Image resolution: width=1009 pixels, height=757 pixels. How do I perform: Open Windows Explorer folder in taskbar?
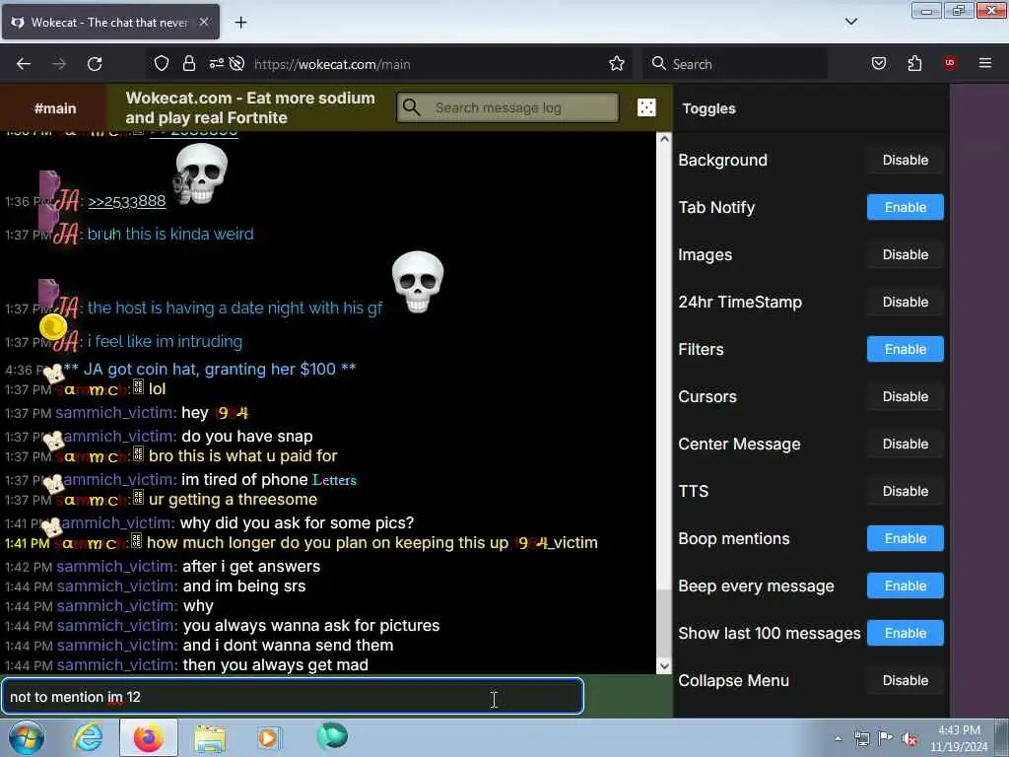click(x=210, y=738)
